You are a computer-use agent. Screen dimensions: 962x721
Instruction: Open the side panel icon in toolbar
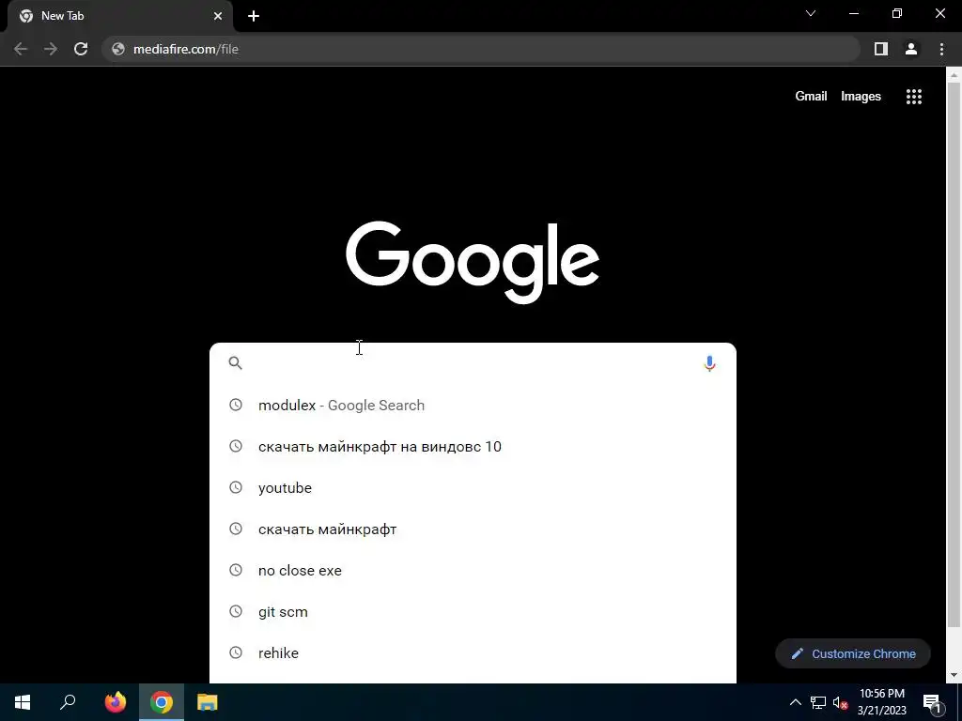(x=881, y=49)
